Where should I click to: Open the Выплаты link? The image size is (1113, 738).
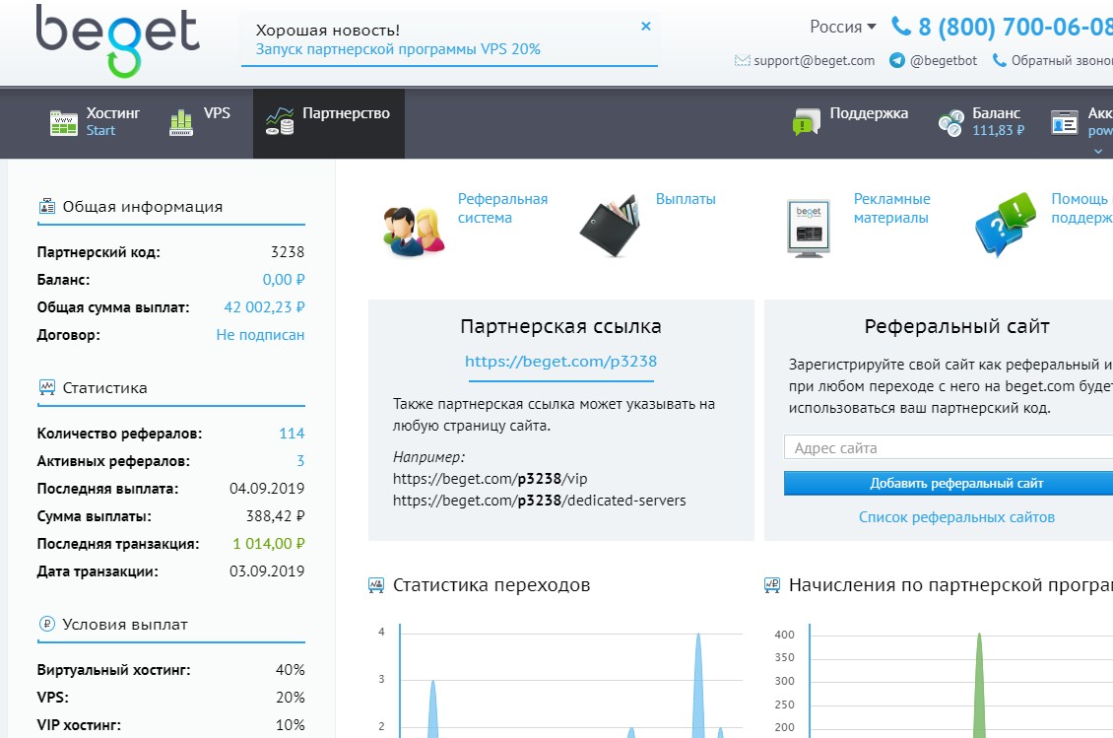tap(686, 199)
